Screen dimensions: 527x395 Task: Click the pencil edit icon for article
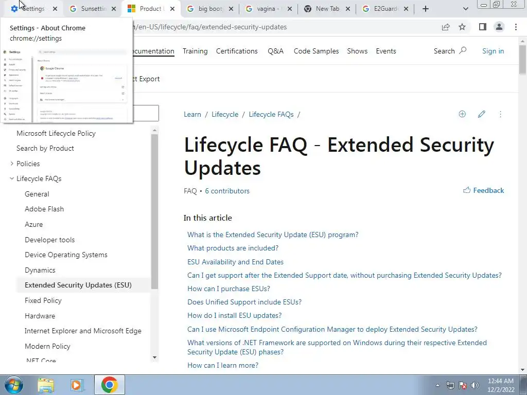click(x=481, y=114)
